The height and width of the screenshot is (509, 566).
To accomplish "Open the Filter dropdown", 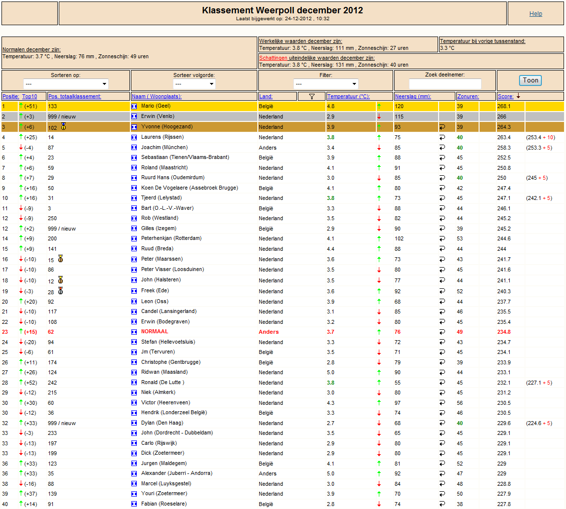I will coord(325,84).
